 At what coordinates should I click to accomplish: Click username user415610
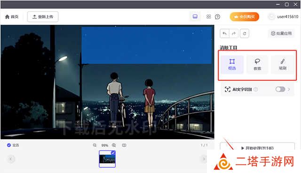click(287, 17)
